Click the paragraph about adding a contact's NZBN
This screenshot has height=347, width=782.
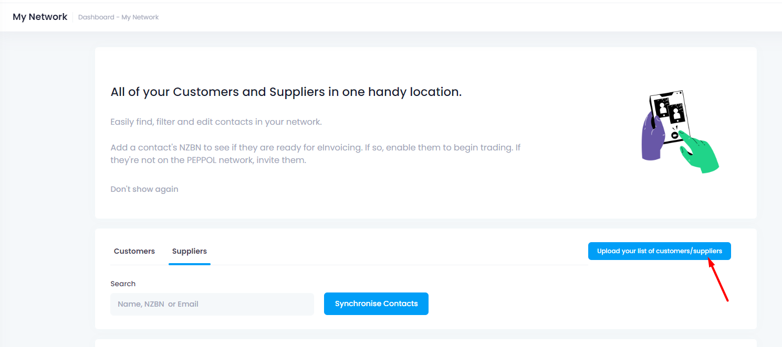coord(315,154)
